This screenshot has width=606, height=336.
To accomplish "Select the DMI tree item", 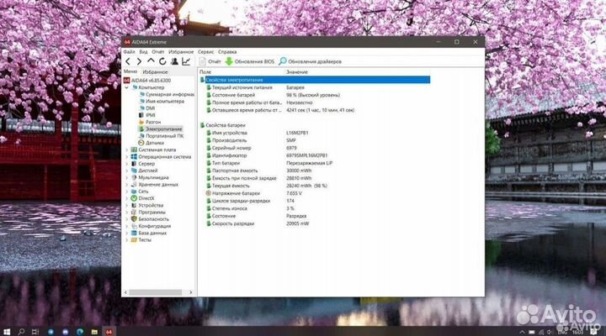I will click(x=146, y=108).
